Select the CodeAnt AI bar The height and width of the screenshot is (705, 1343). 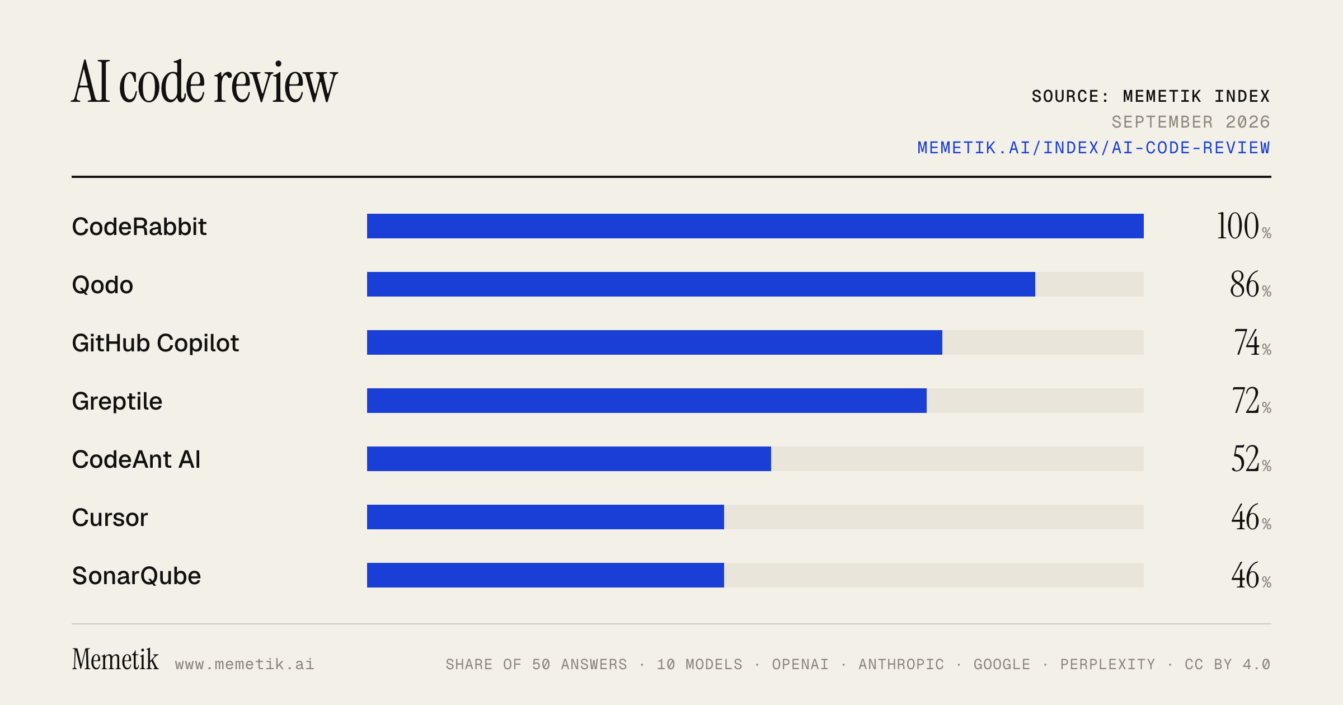pos(755,459)
